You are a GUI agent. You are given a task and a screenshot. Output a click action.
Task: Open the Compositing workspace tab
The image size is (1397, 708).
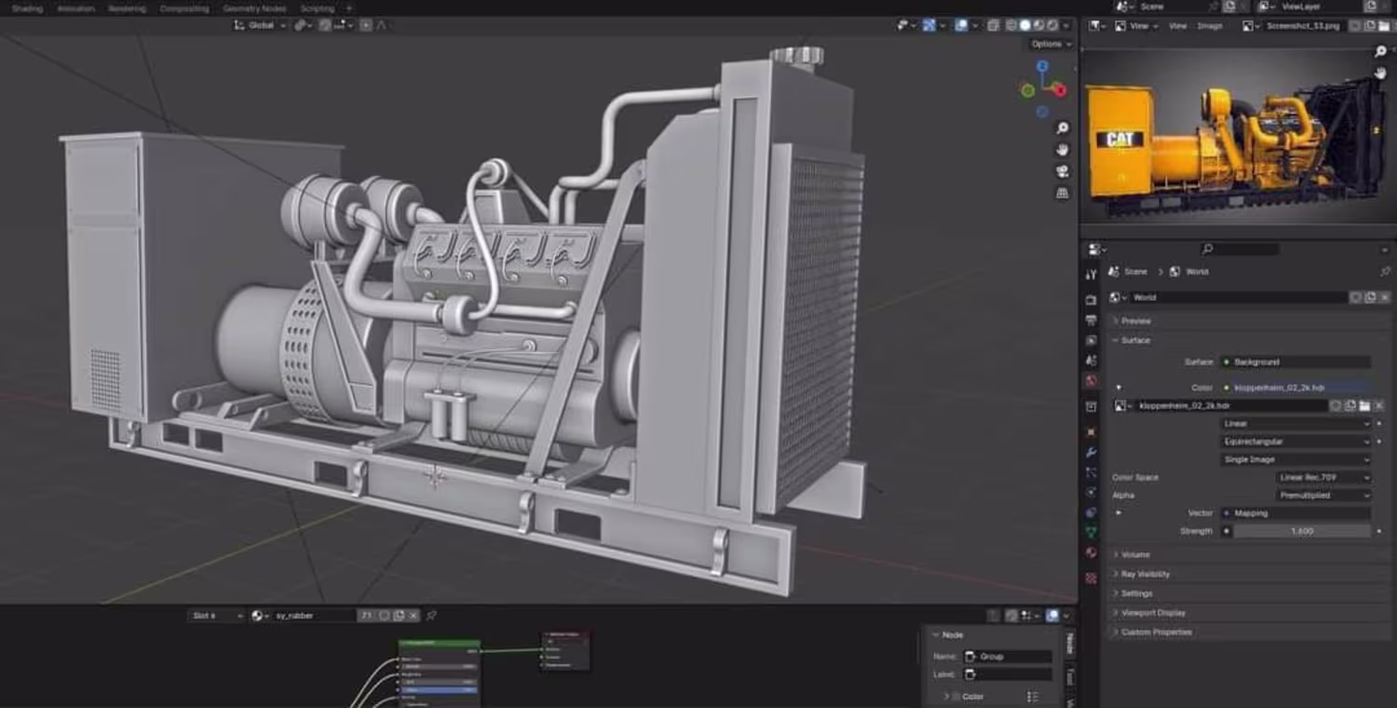[184, 8]
